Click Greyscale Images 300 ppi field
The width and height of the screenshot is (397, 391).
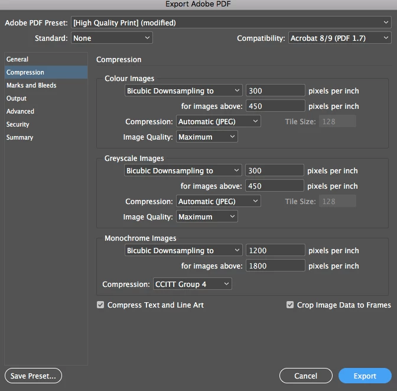(275, 170)
